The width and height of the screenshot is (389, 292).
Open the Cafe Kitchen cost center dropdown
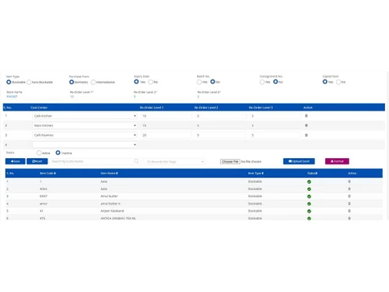coord(85,116)
